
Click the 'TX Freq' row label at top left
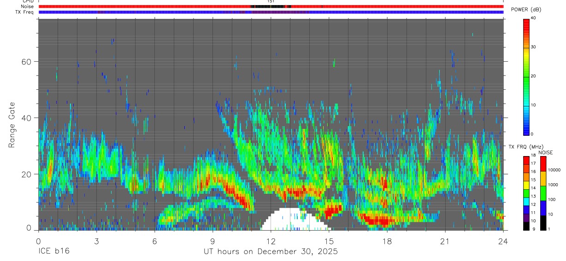(x=25, y=12)
